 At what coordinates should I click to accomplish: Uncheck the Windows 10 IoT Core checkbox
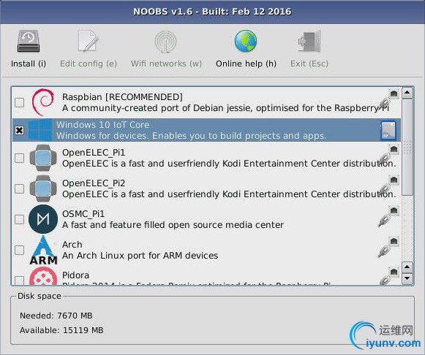pos(19,131)
